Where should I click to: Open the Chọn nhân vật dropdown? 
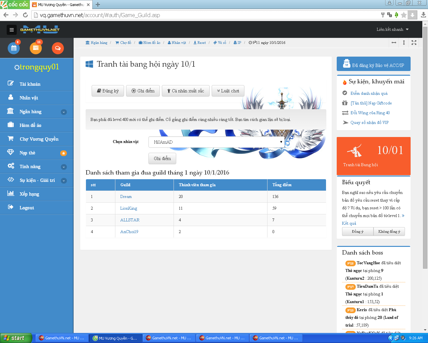tap(216, 142)
